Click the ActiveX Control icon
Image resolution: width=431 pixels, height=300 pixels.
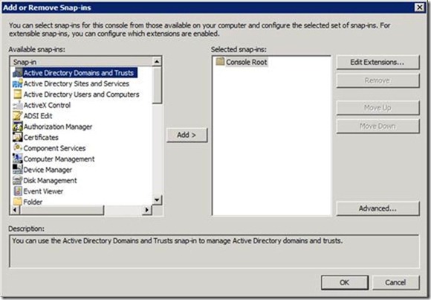[18, 105]
